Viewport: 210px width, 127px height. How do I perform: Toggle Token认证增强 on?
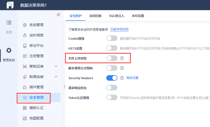click(112, 98)
